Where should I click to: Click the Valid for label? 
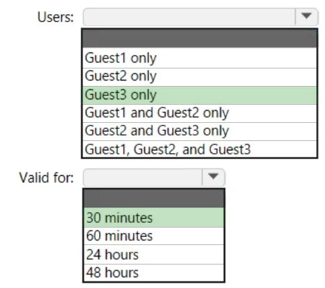point(46,178)
